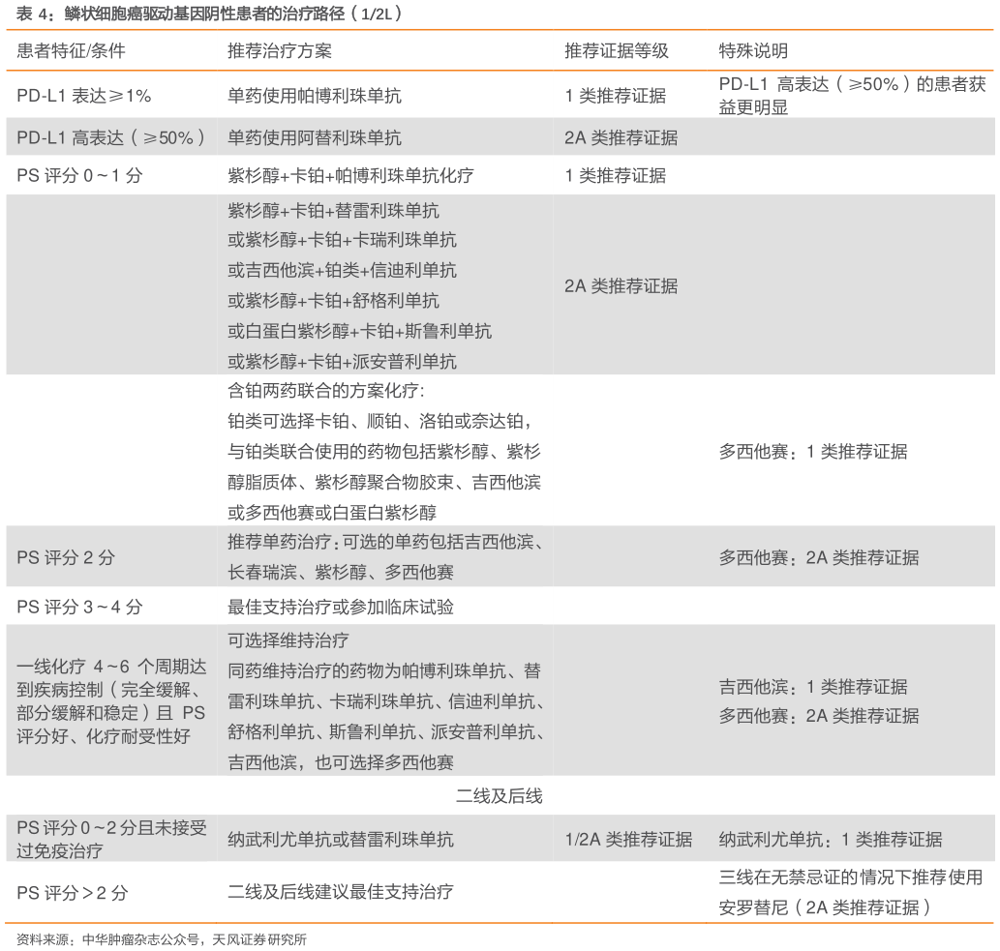
Task: Click the cell '单药使用阿替利珠单抗'
Action: [315, 137]
